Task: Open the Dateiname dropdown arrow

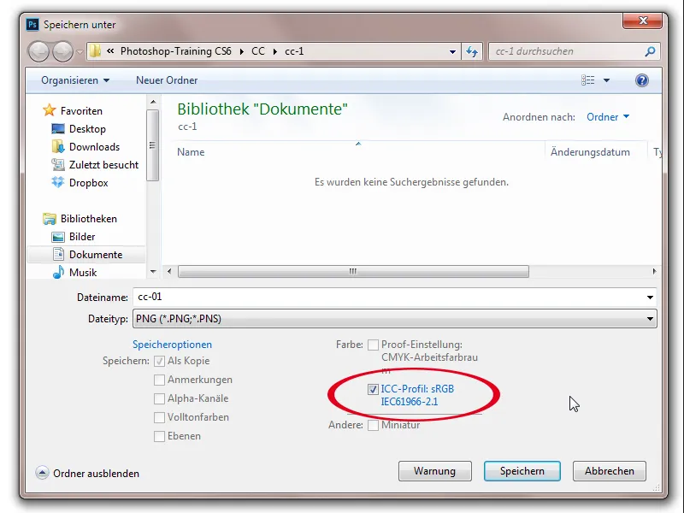Action: pyautogui.click(x=650, y=298)
